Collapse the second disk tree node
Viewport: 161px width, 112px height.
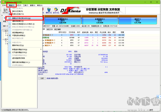point(4,39)
